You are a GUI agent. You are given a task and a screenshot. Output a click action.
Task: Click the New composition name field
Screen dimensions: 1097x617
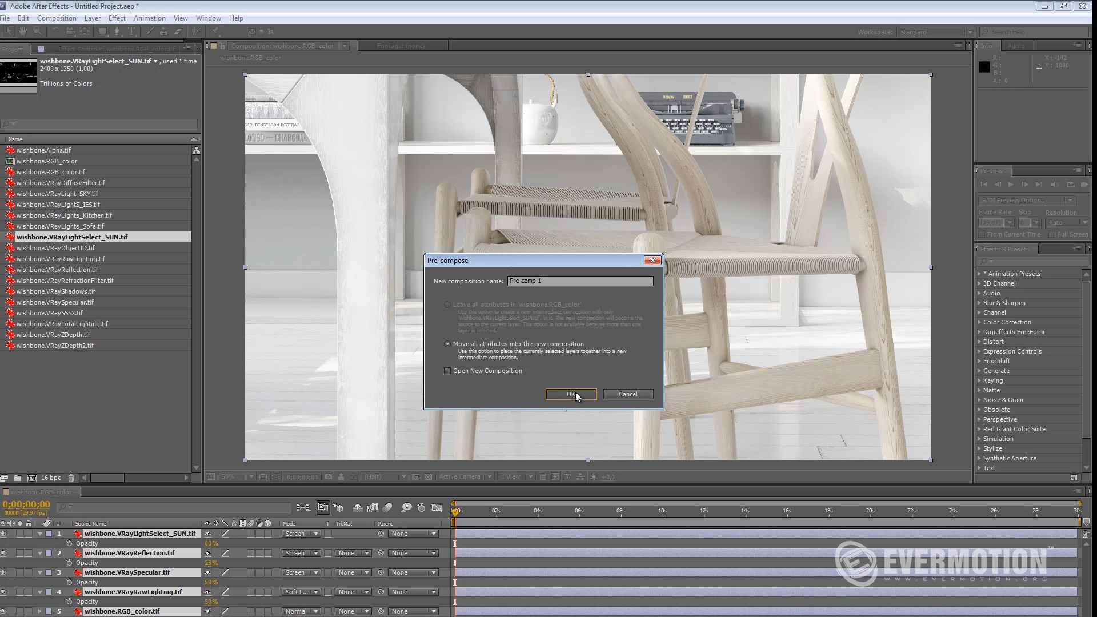pyautogui.click(x=580, y=281)
